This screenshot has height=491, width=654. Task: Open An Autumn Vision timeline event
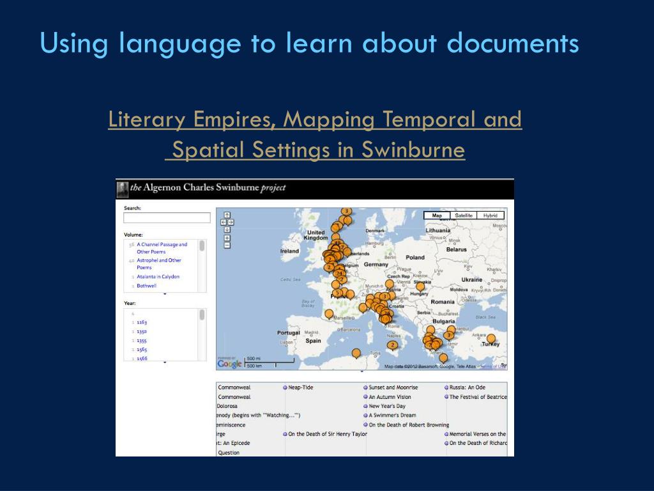387,397
